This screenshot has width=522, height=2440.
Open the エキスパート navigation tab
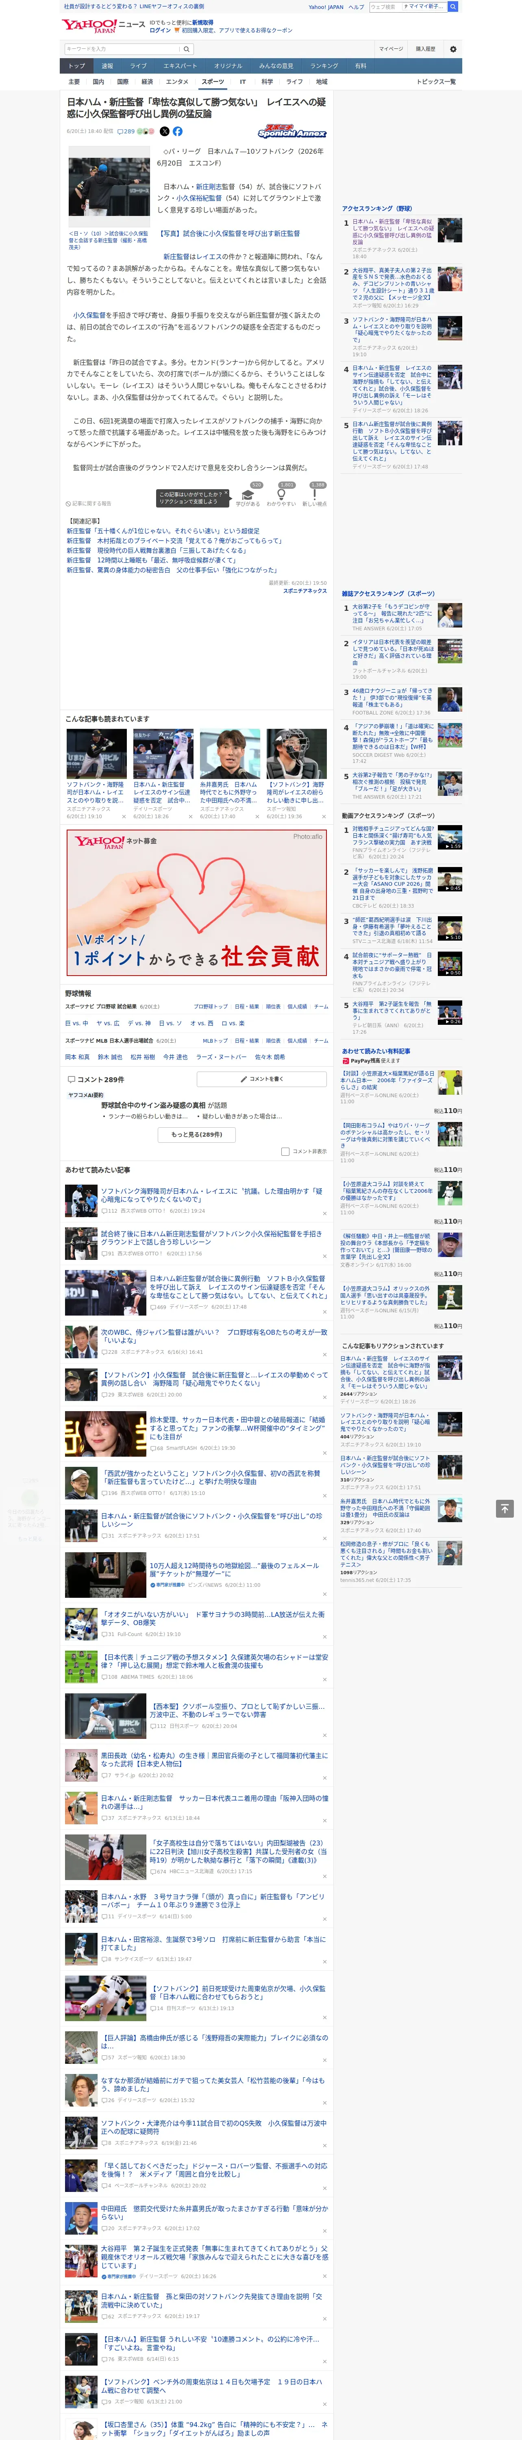click(x=180, y=66)
